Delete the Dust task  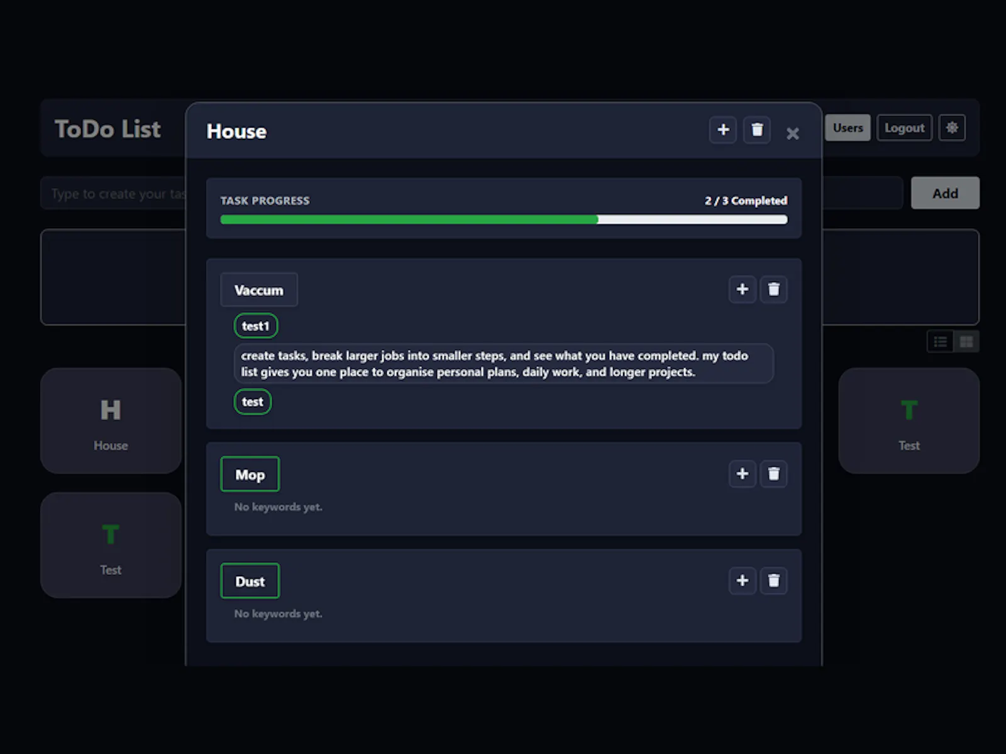tap(774, 581)
